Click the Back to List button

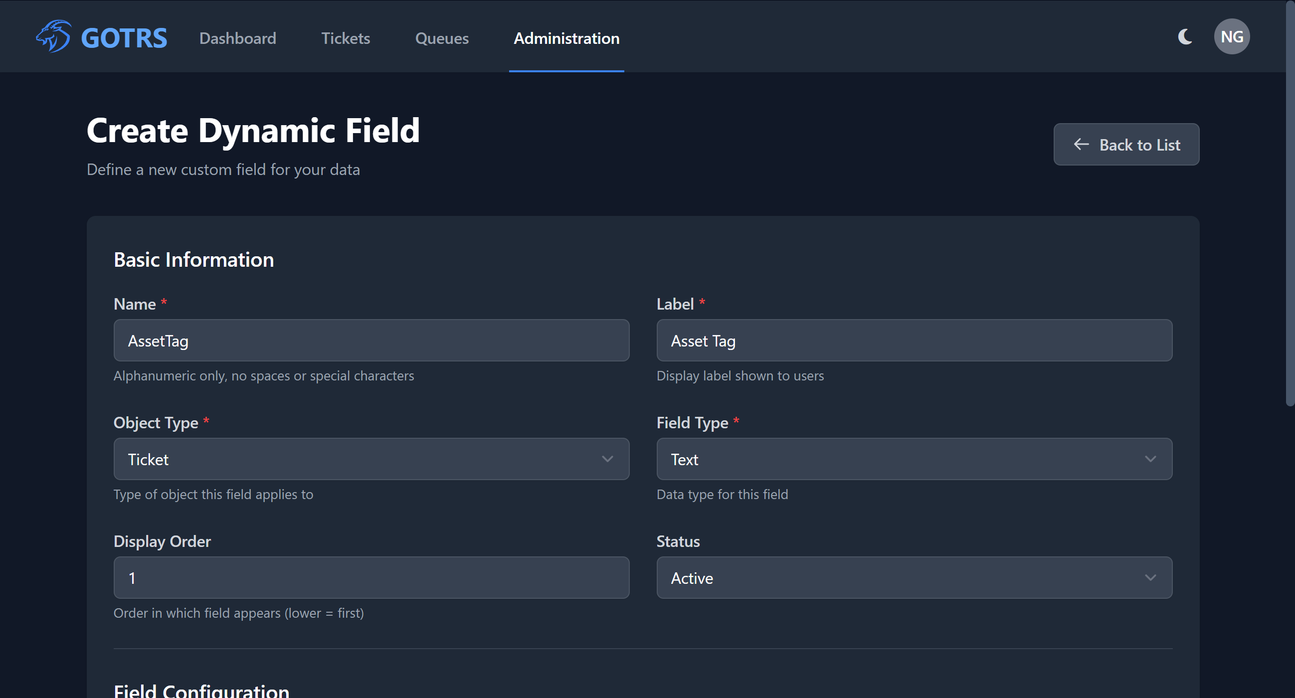click(1126, 145)
